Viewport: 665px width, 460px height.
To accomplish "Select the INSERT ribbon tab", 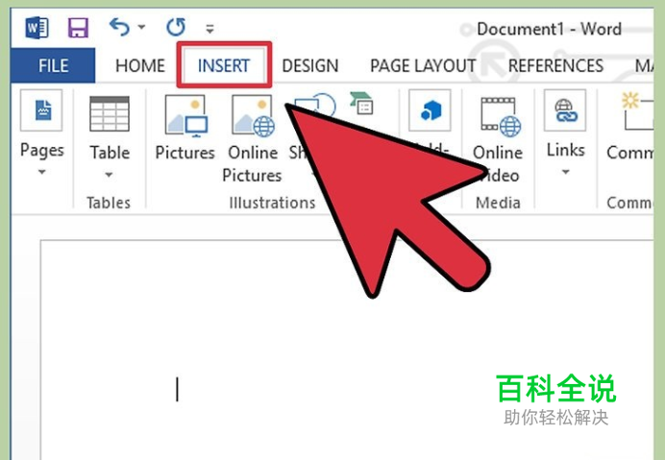I will 224,65.
